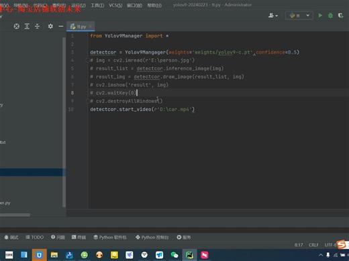Click 'draw_image' in the line 6 comment
Image resolution: width=349 pixels, height=261 pixels.
pos(177,77)
